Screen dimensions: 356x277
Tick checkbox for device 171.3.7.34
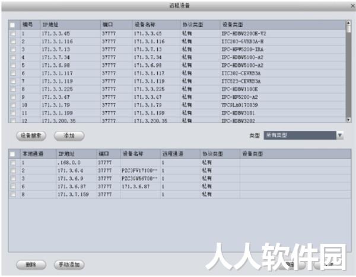tap(12, 57)
